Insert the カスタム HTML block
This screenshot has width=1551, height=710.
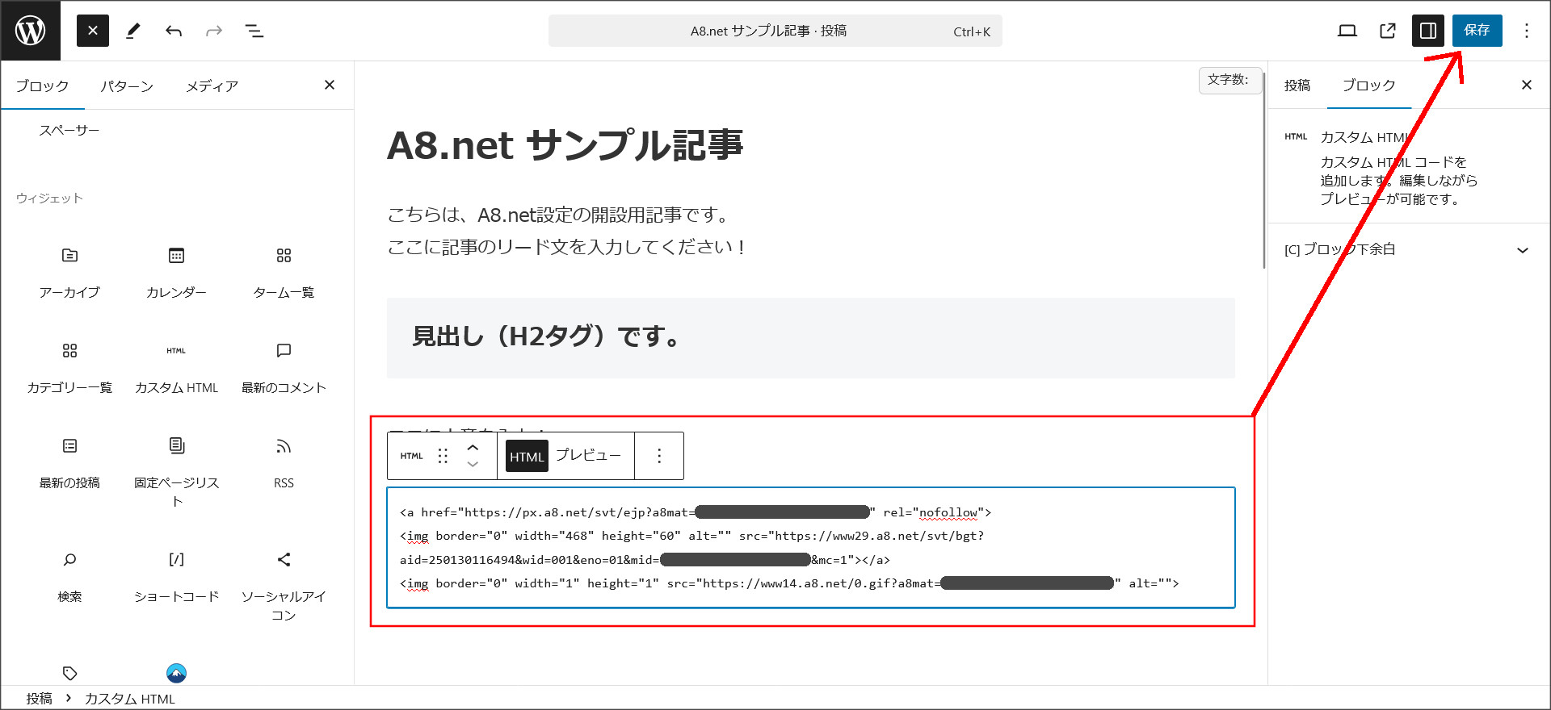point(176,368)
